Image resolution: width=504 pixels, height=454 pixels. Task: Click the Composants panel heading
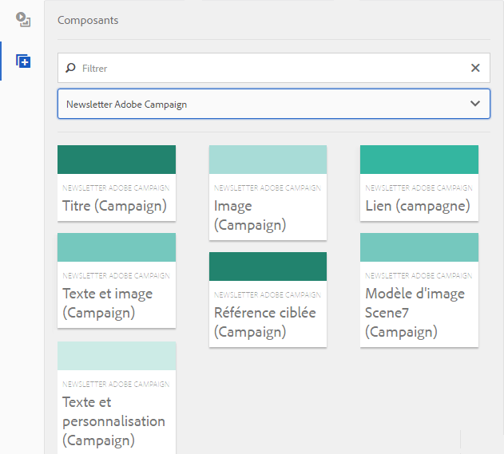coord(88,21)
